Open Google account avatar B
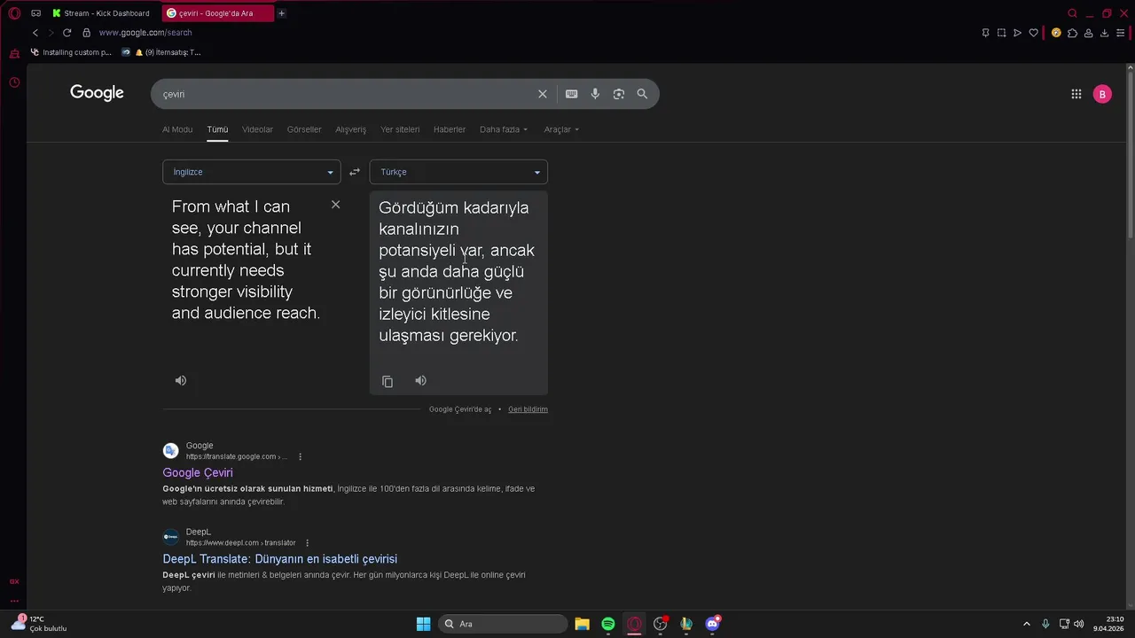Screen dimensions: 1135x638 pyautogui.click(x=1102, y=94)
